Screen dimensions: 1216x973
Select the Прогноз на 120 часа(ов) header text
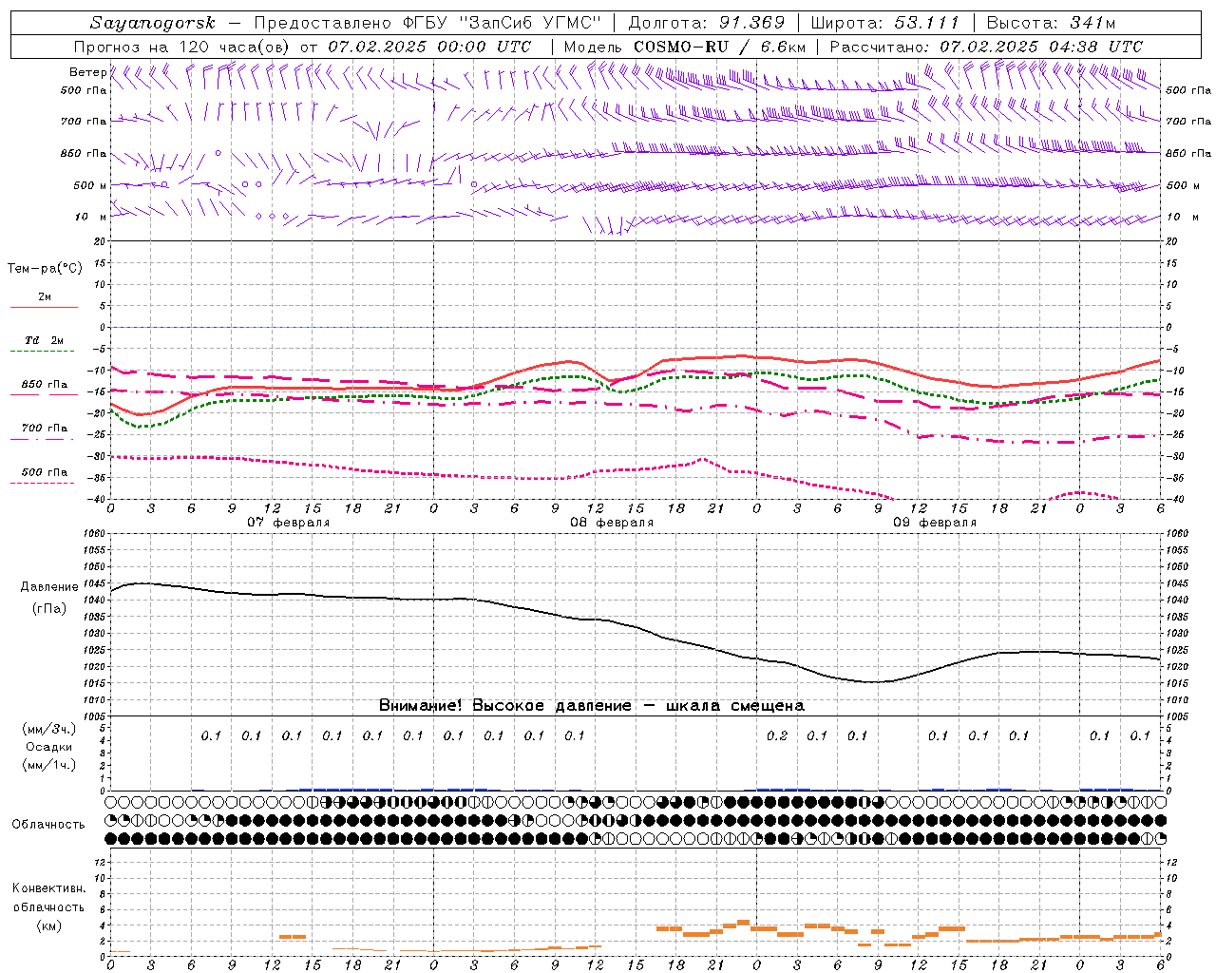183,47
